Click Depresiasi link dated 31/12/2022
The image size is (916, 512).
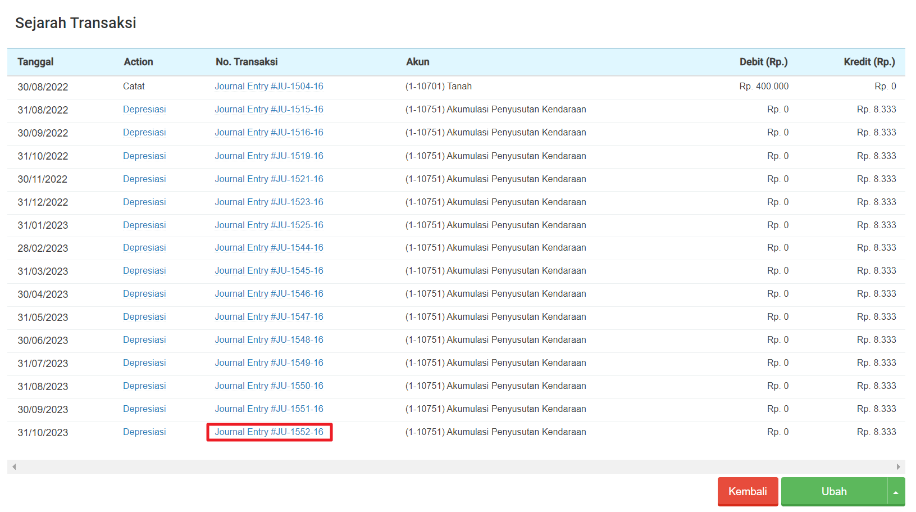pos(144,202)
